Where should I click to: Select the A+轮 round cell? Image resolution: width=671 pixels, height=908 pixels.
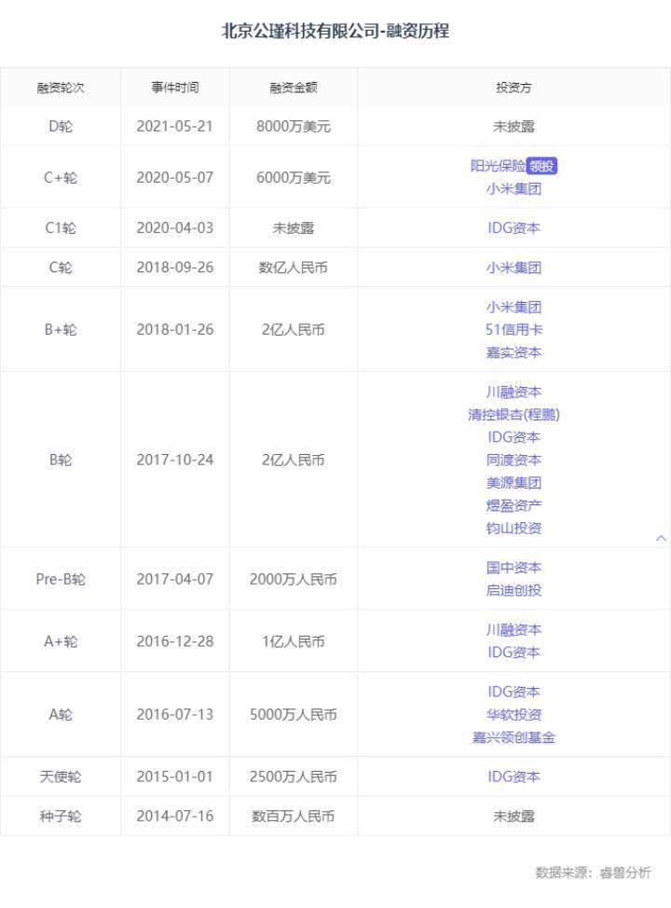(x=61, y=641)
